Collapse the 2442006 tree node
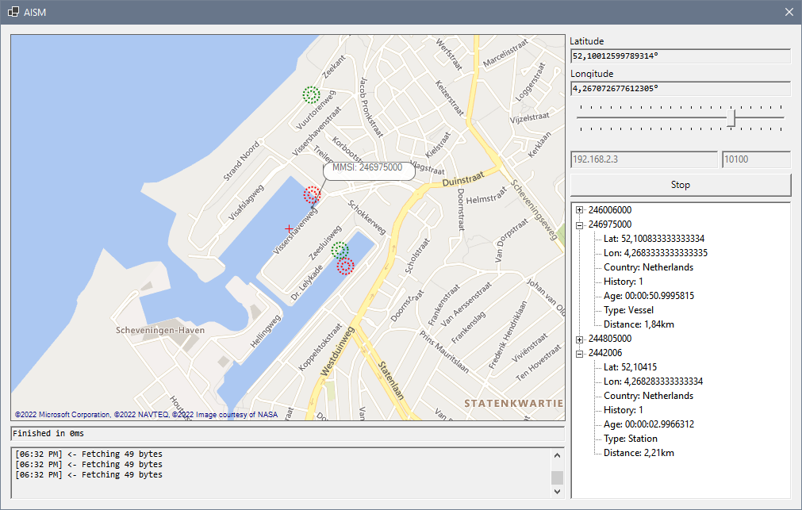The height and width of the screenshot is (510, 802). [579, 352]
